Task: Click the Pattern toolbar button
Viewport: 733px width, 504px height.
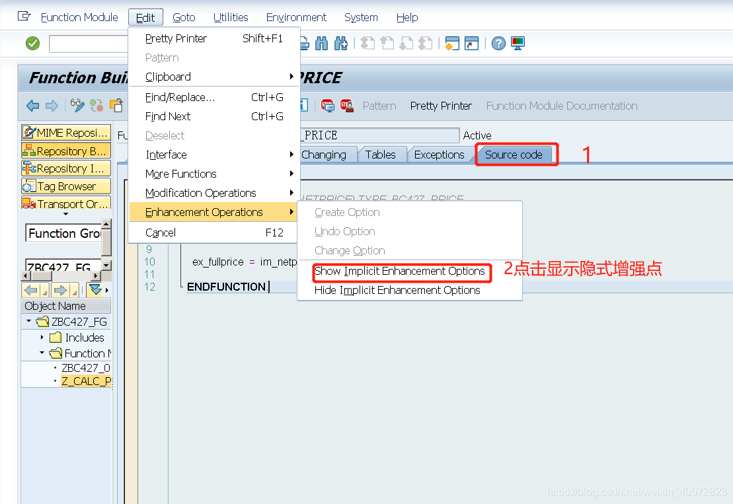Action: pyautogui.click(x=379, y=106)
